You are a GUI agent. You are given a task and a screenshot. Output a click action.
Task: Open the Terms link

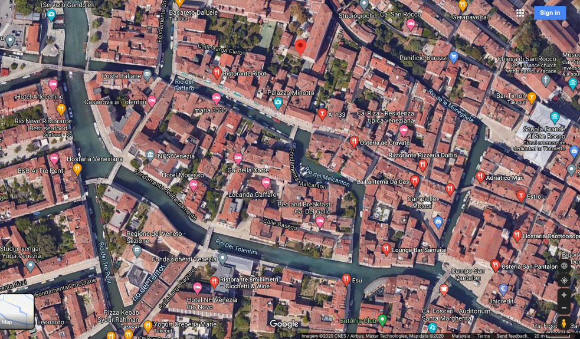click(x=483, y=336)
